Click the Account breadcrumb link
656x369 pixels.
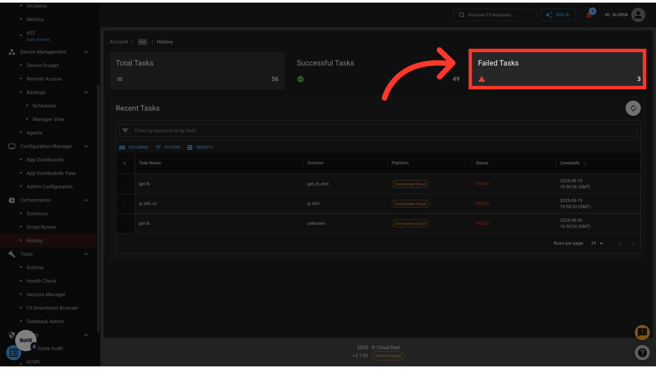coord(119,42)
